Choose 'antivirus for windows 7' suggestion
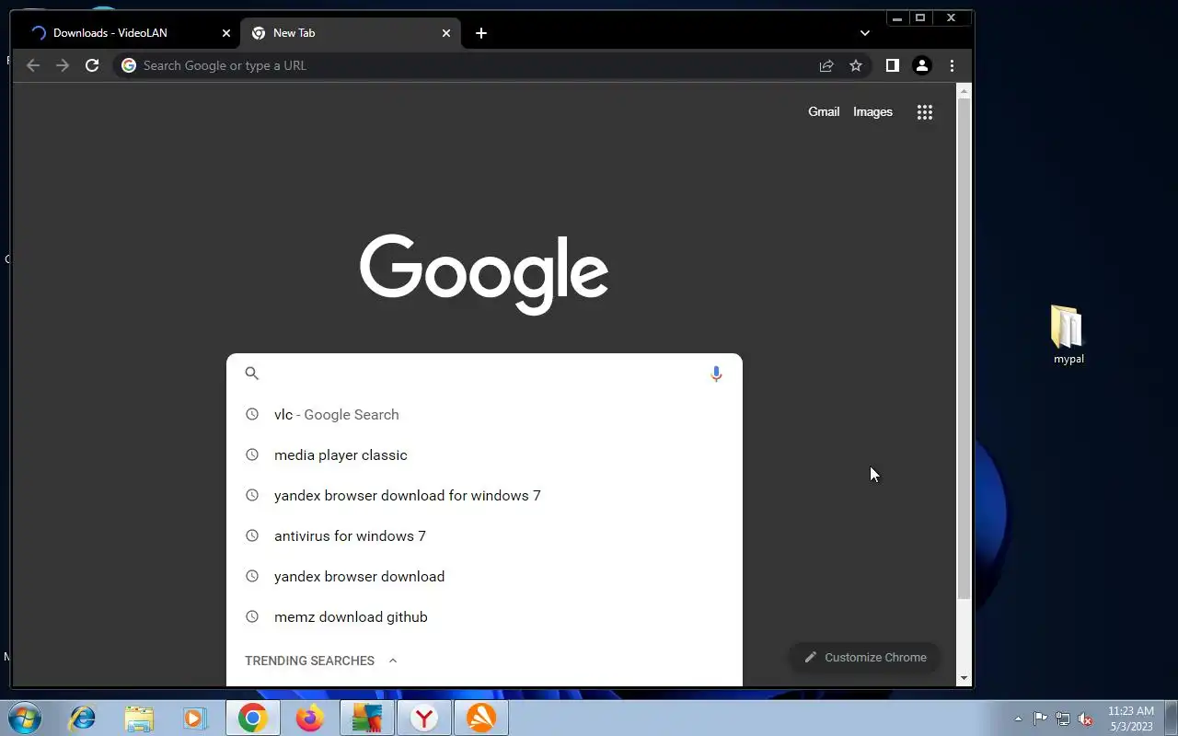 click(x=484, y=535)
